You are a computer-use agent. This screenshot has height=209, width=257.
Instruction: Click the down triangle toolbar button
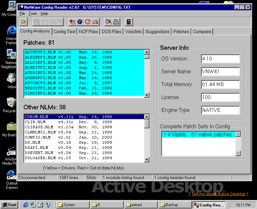(x=44, y=22)
